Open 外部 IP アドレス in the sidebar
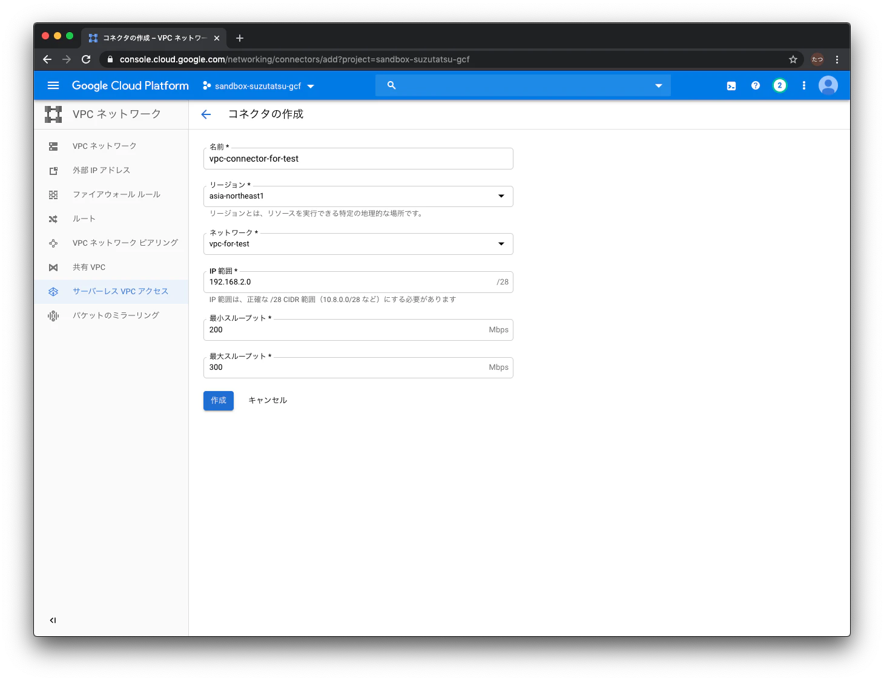The width and height of the screenshot is (884, 681). 111,170
